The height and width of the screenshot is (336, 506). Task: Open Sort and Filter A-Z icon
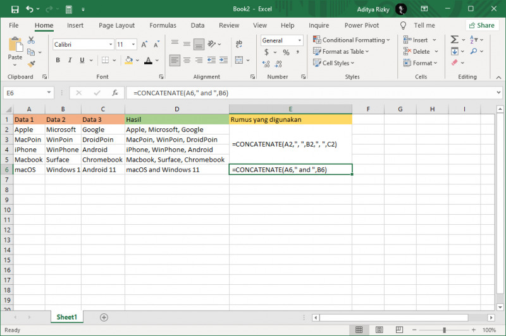(x=473, y=40)
